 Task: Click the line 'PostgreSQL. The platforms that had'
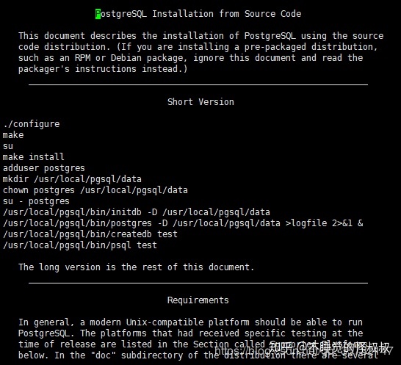190,333
